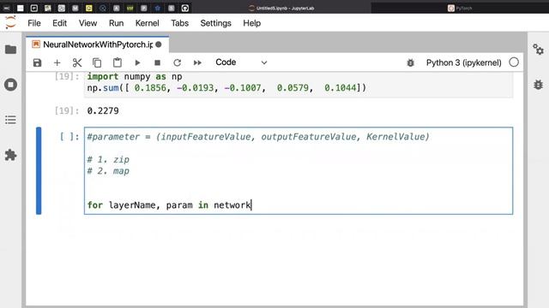Image resolution: width=549 pixels, height=308 pixels.
Task: Run the selected cell with play icon
Action: [x=137, y=62]
